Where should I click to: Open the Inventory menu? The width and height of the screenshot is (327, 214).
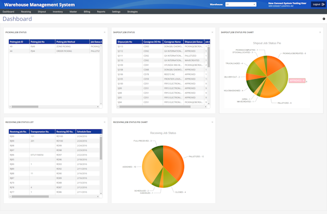coord(58,11)
